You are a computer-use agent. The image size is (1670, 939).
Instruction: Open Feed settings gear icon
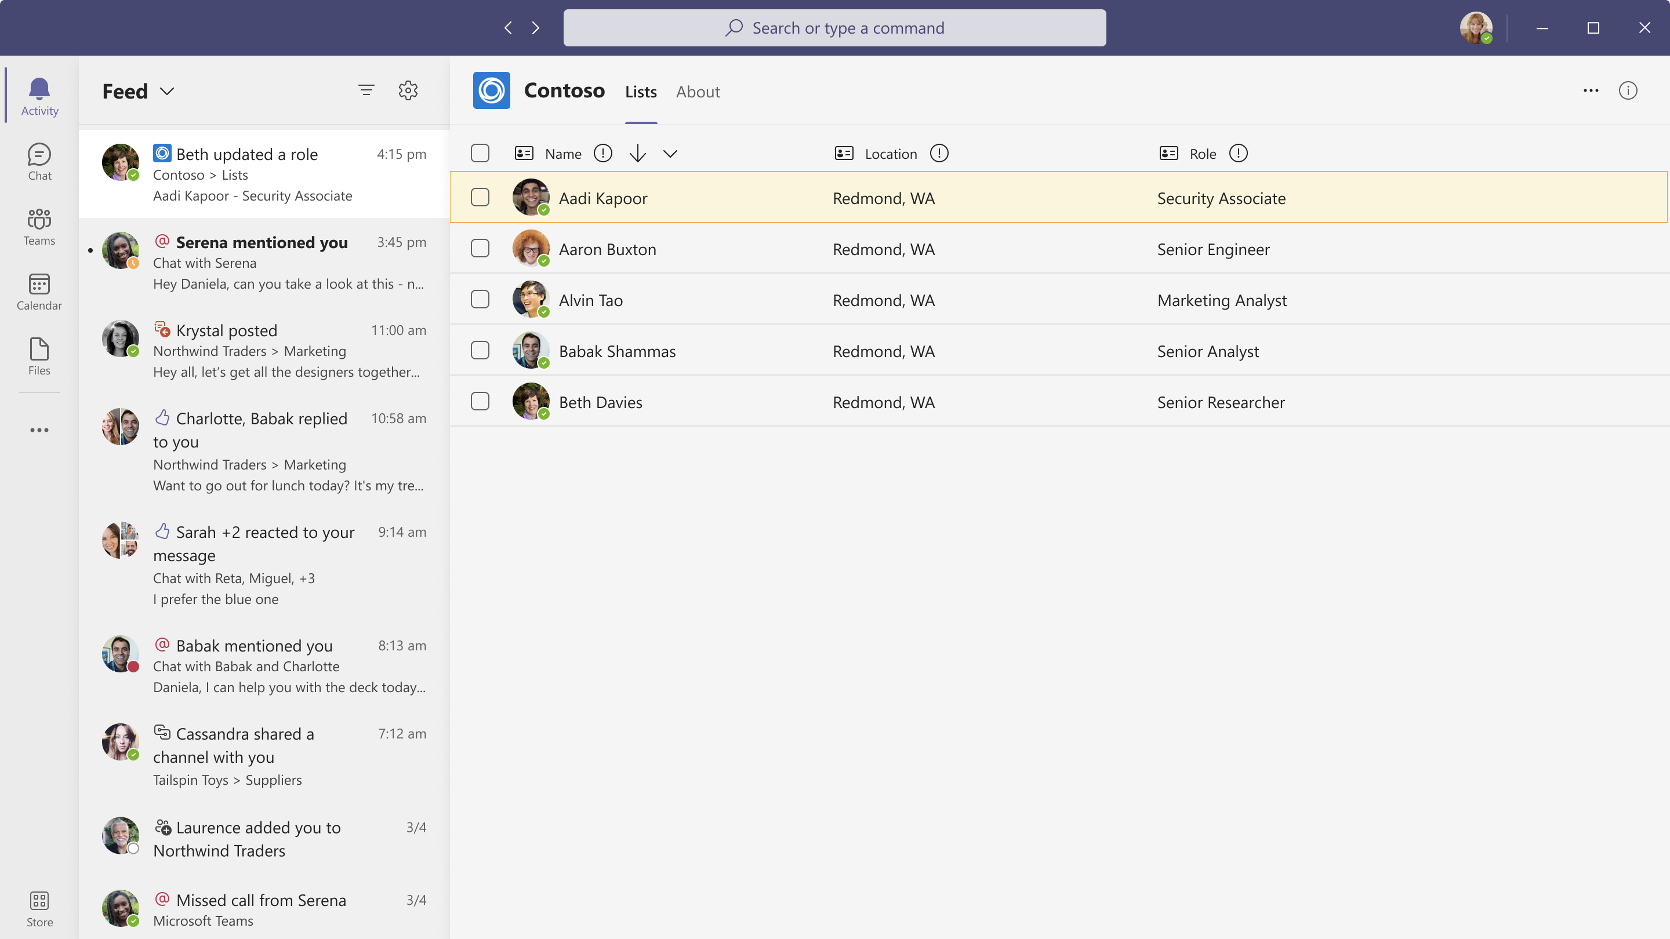[408, 89]
